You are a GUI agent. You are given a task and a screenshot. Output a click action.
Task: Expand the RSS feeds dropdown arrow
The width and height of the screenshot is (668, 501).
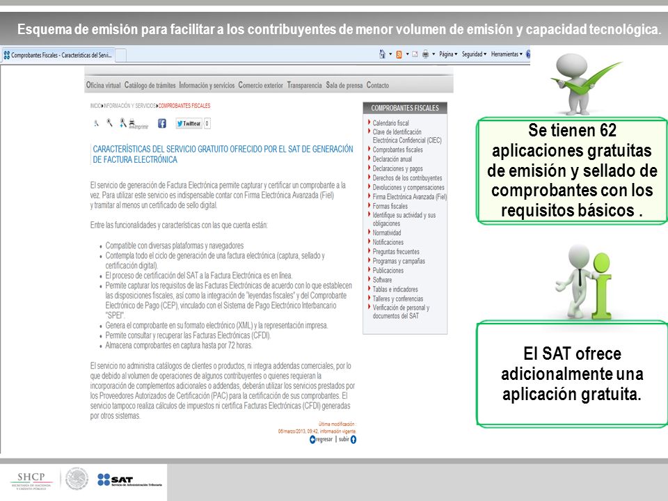point(407,54)
